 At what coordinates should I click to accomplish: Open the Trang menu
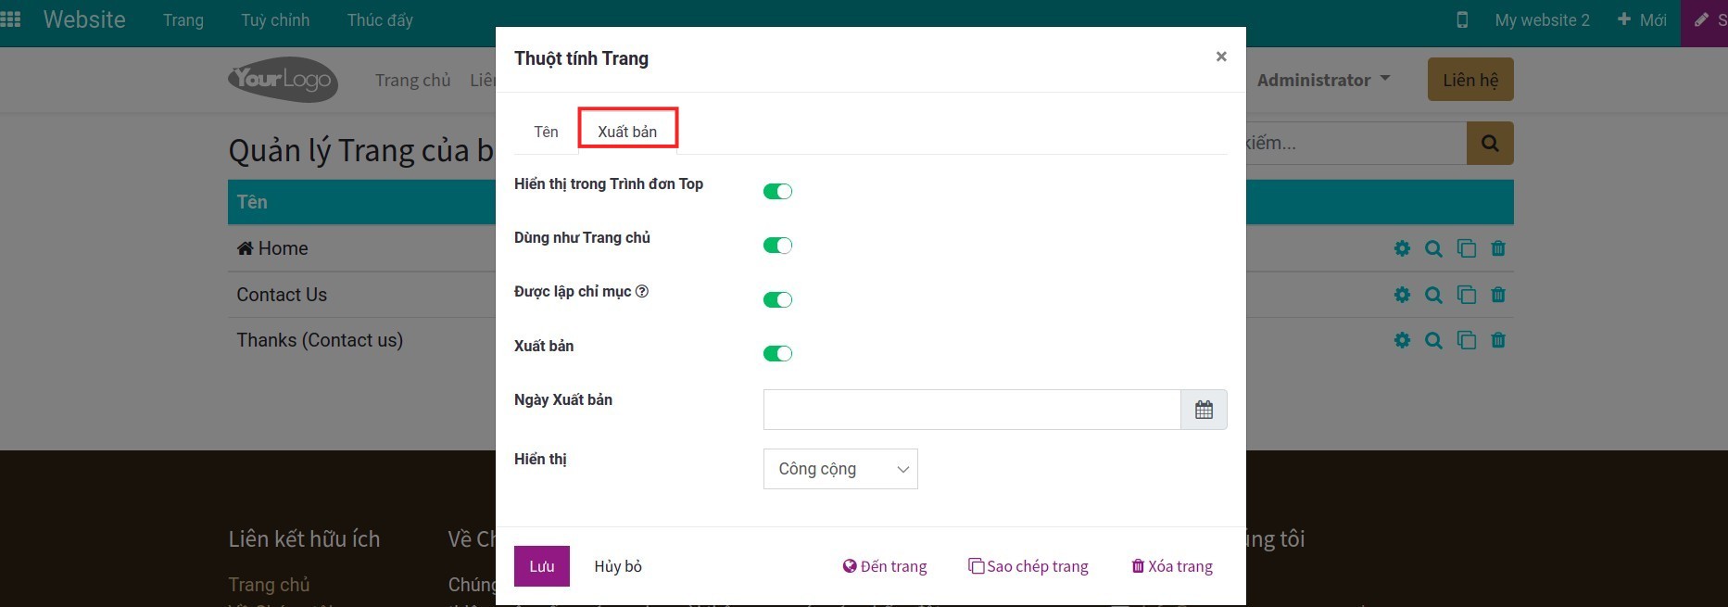click(x=183, y=19)
